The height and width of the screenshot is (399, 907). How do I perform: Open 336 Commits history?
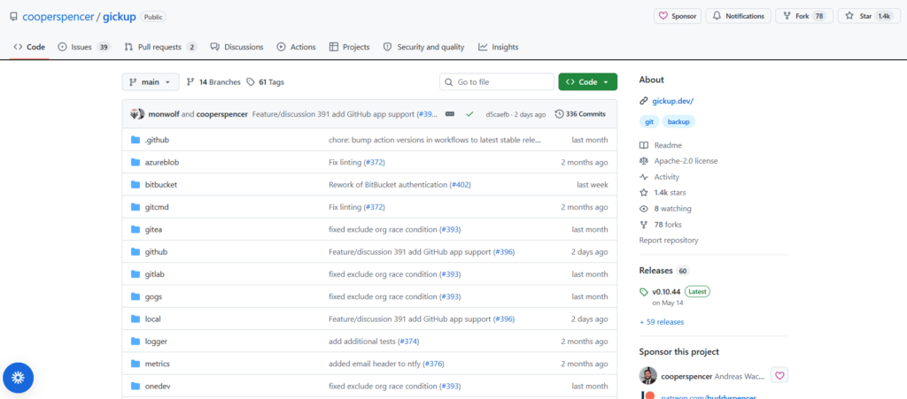point(580,114)
